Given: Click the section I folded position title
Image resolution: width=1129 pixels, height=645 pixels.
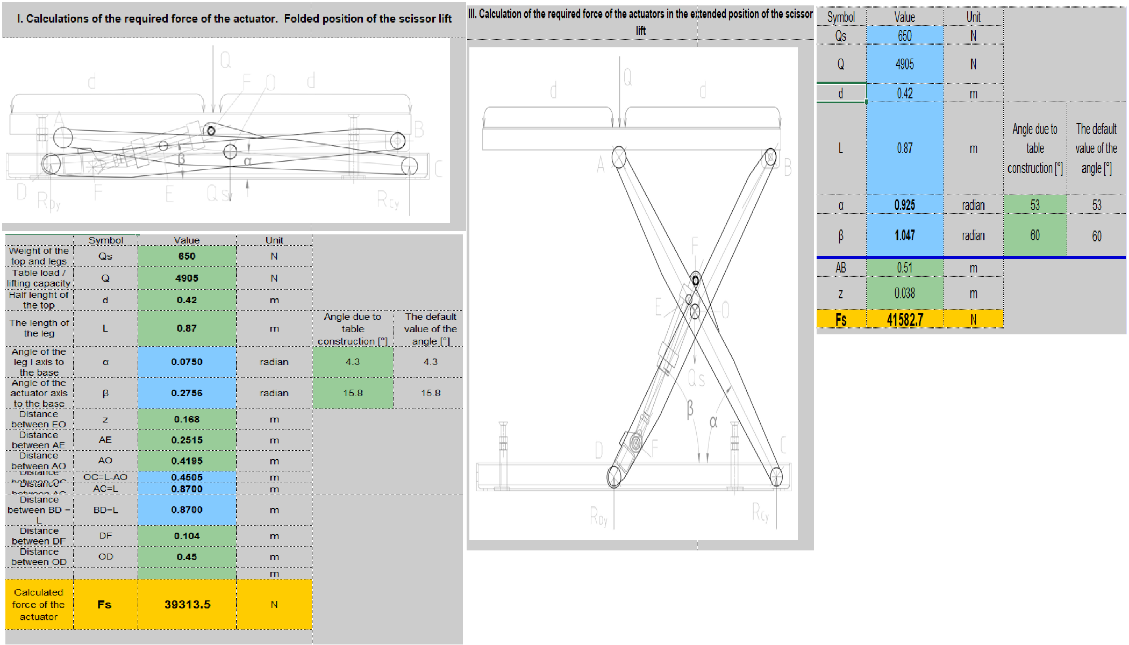Looking at the screenshot, I should pyautogui.click(x=234, y=19).
